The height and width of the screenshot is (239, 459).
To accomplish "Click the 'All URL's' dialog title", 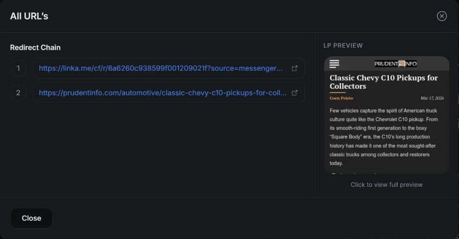I will (29, 16).
